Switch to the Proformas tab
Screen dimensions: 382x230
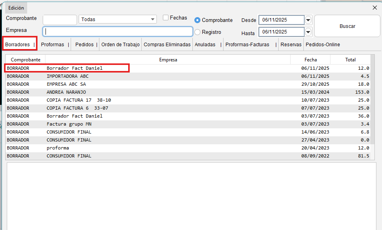[52, 45]
